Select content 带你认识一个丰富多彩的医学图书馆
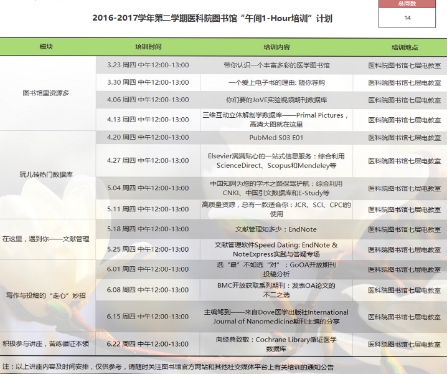 tap(276, 65)
